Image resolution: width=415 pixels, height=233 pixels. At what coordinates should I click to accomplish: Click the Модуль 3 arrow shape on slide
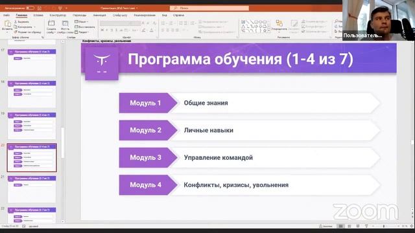click(x=148, y=158)
